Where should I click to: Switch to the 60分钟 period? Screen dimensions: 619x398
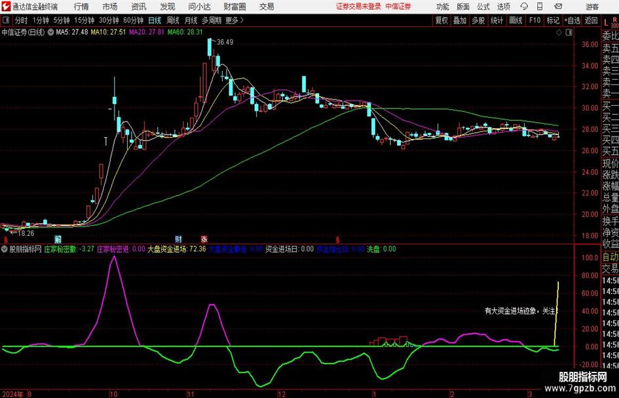coord(133,20)
